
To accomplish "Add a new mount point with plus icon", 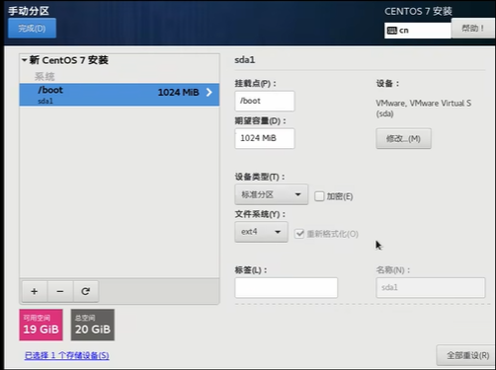I will click(35, 291).
